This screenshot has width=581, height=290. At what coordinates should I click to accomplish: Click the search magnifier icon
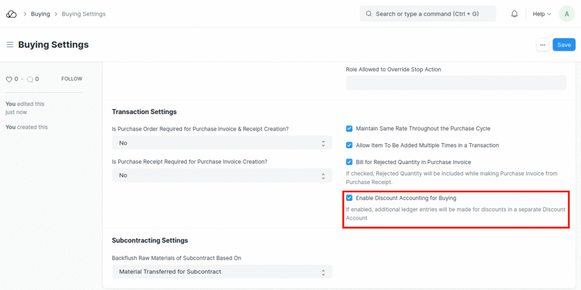pos(369,14)
